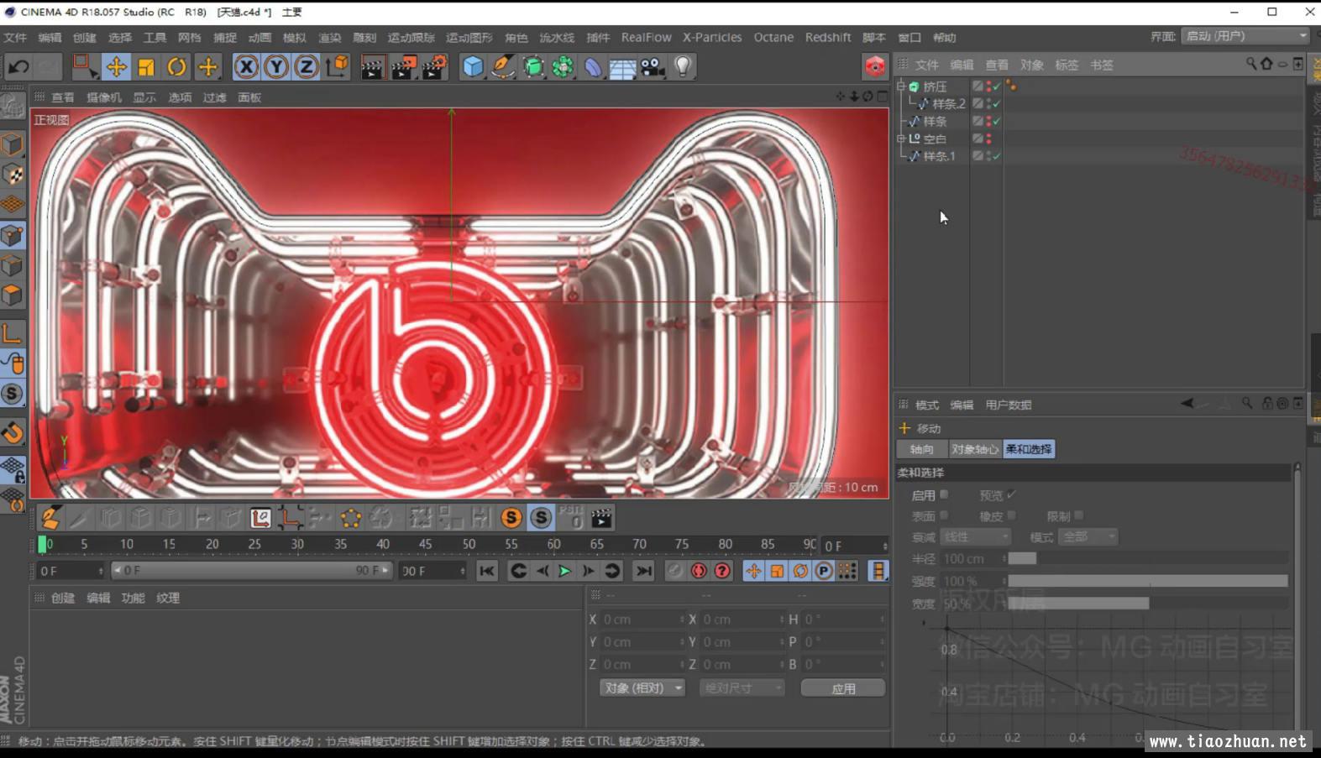The image size is (1321, 758).
Task: Play animation forward
Action: (565, 571)
